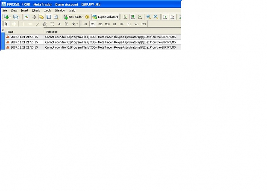The width and height of the screenshot is (267, 191).
Task: Close the terminal log panel
Action: pos(3,30)
